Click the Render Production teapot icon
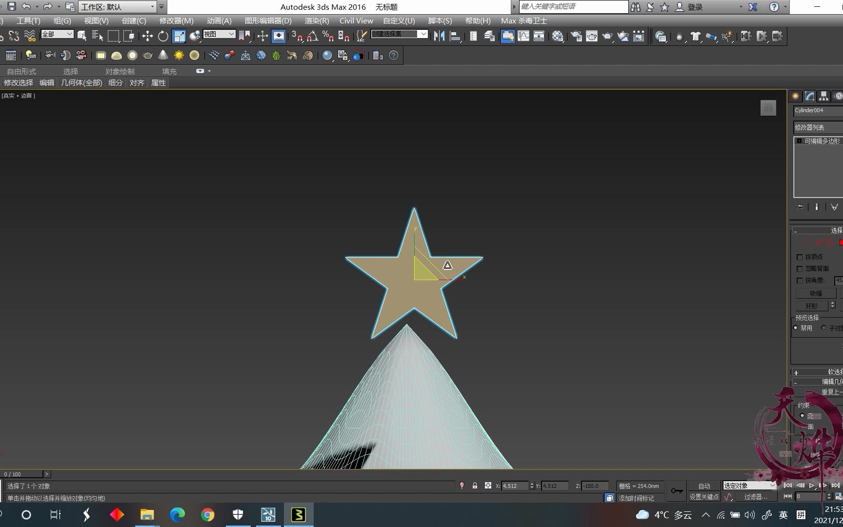This screenshot has width=843, height=527. [607, 36]
